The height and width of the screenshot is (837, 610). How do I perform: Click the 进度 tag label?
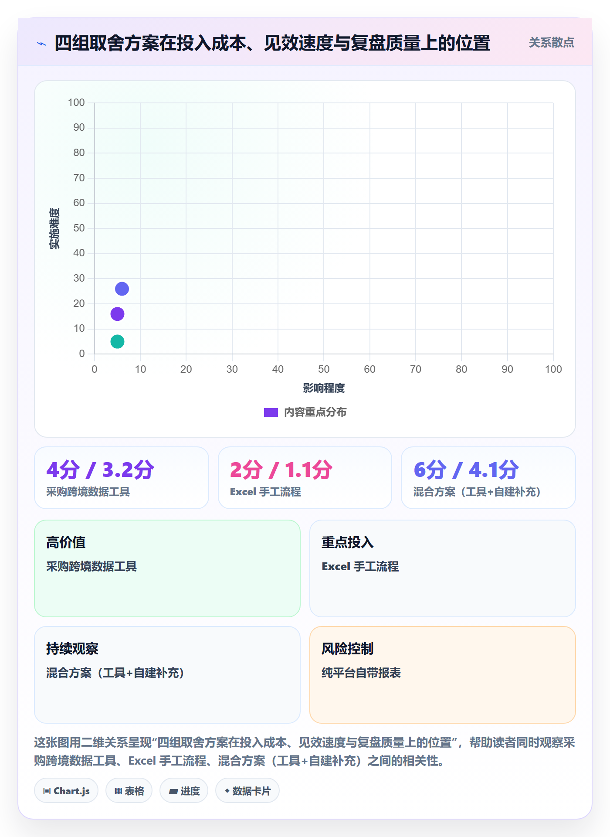[190, 791]
